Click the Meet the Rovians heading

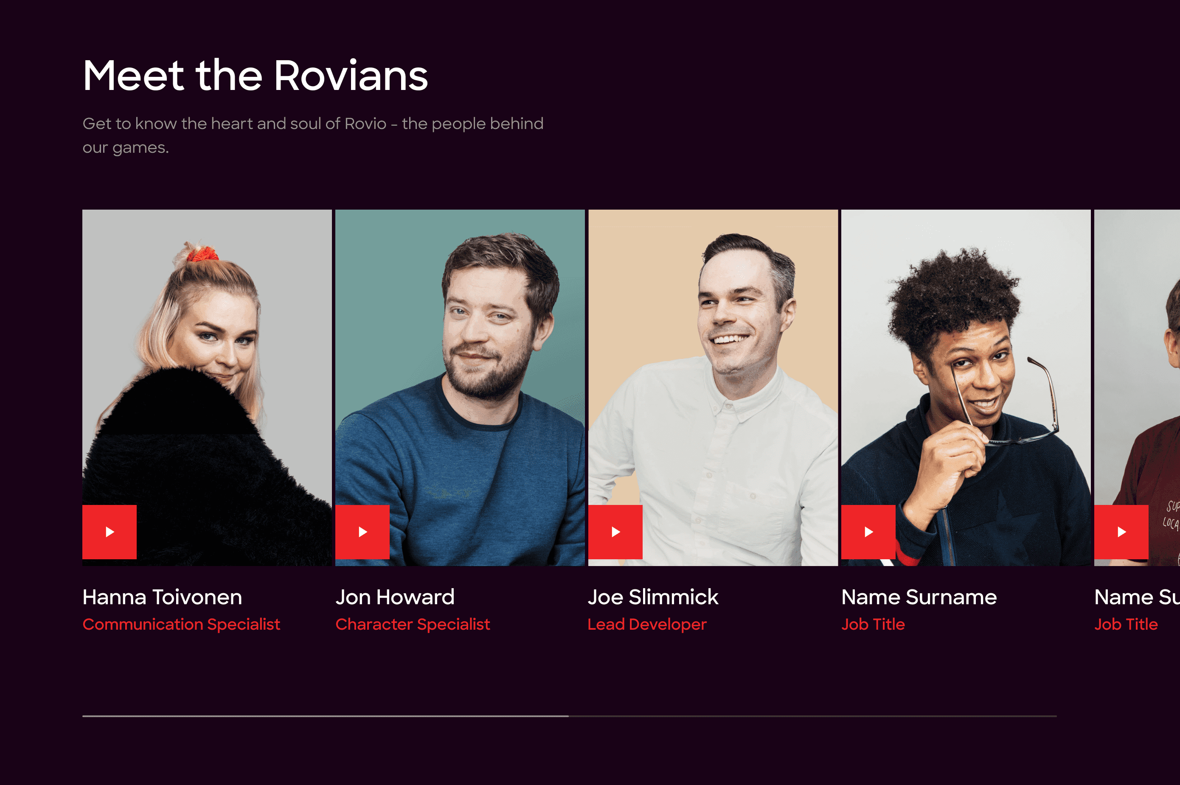[x=256, y=76]
